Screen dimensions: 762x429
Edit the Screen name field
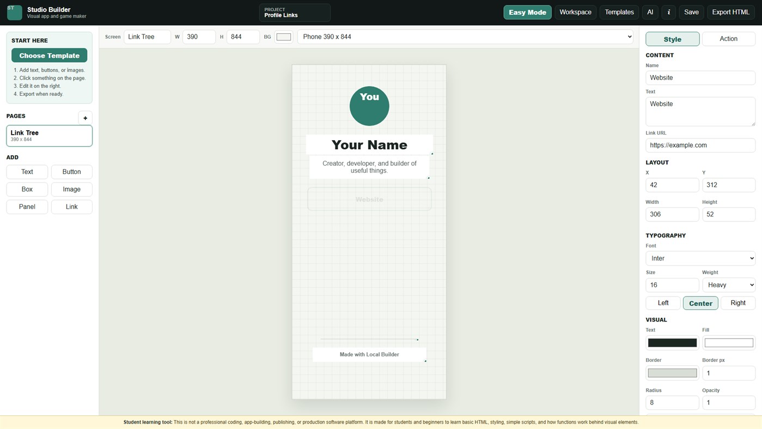147,37
